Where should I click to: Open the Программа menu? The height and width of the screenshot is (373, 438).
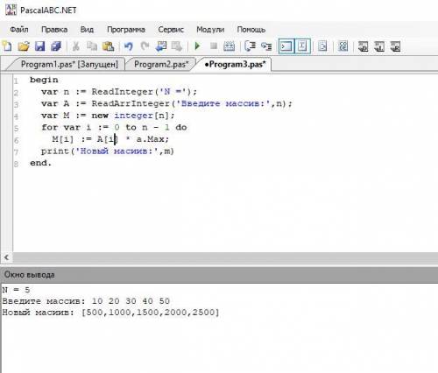tap(126, 30)
